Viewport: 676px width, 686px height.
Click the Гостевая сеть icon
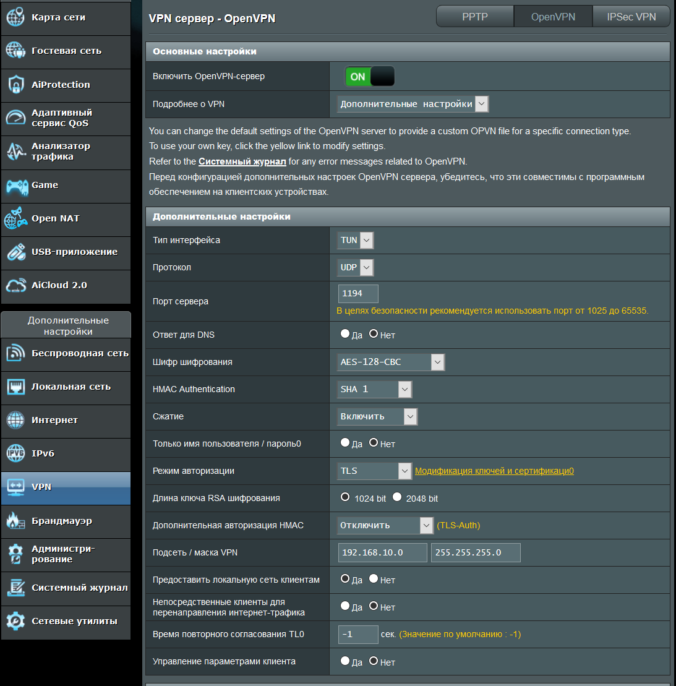(15, 51)
